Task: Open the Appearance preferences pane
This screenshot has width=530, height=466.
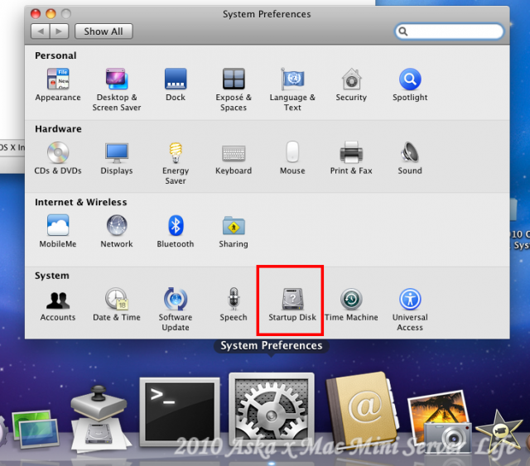Action: (58, 84)
